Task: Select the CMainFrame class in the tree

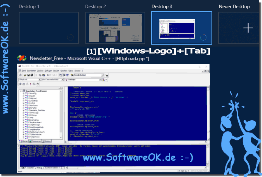Action: [33, 106]
